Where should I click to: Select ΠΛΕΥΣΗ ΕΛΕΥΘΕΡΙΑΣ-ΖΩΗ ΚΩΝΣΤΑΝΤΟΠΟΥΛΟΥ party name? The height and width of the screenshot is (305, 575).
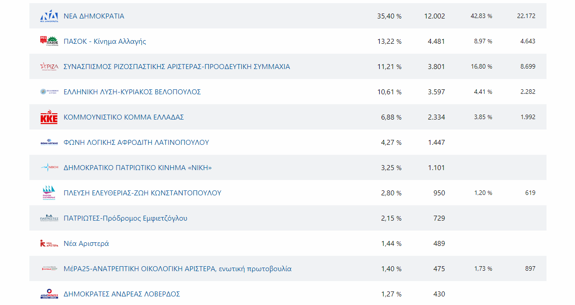tap(142, 193)
